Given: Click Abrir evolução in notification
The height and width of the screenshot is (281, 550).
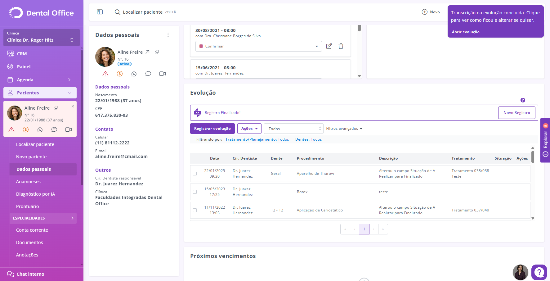Looking at the screenshot, I should [x=465, y=32].
